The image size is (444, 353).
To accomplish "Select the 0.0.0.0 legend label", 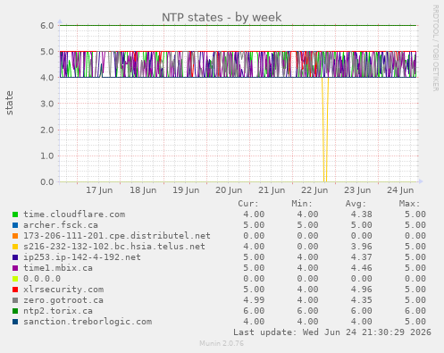I will click(x=42, y=279).
